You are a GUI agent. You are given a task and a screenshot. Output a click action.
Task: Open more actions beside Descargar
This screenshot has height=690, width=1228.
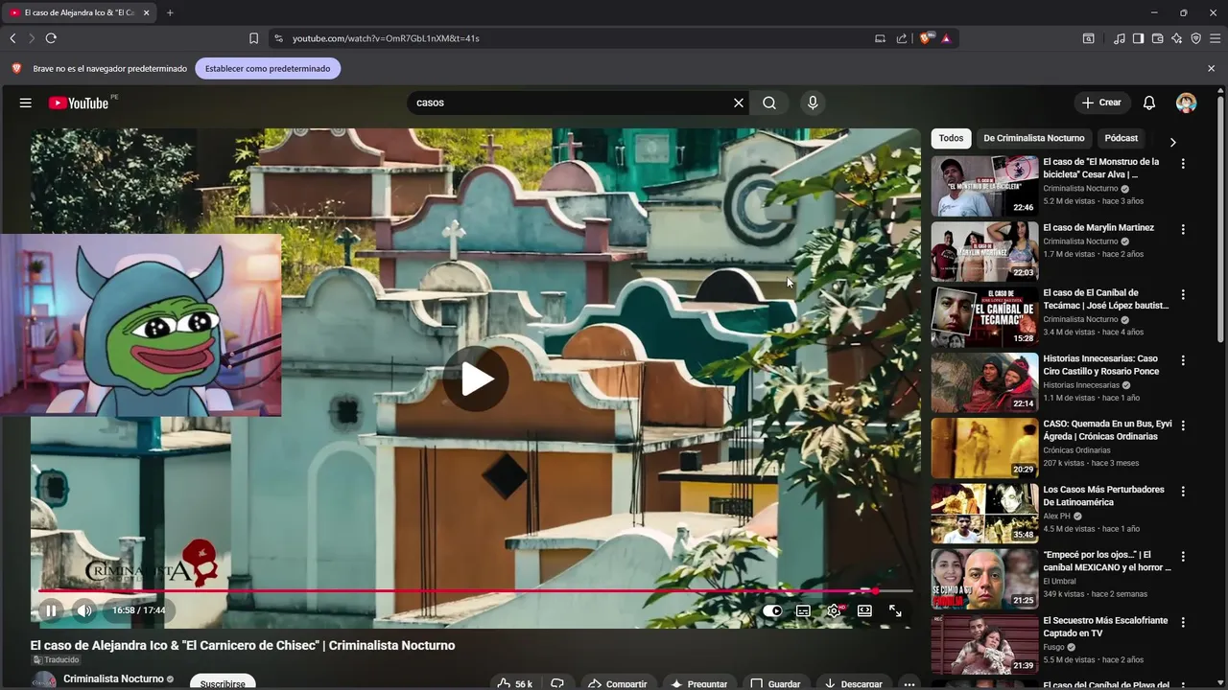click(909, 683)
